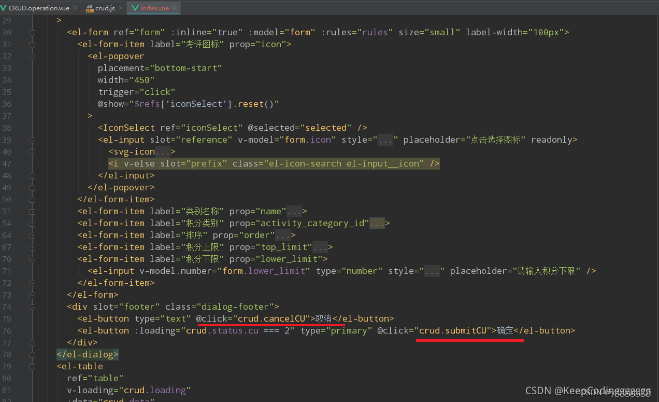Click the readonly attribute on line 39
This screenshot has height=402, width=659.
click(x=551, y=140)
